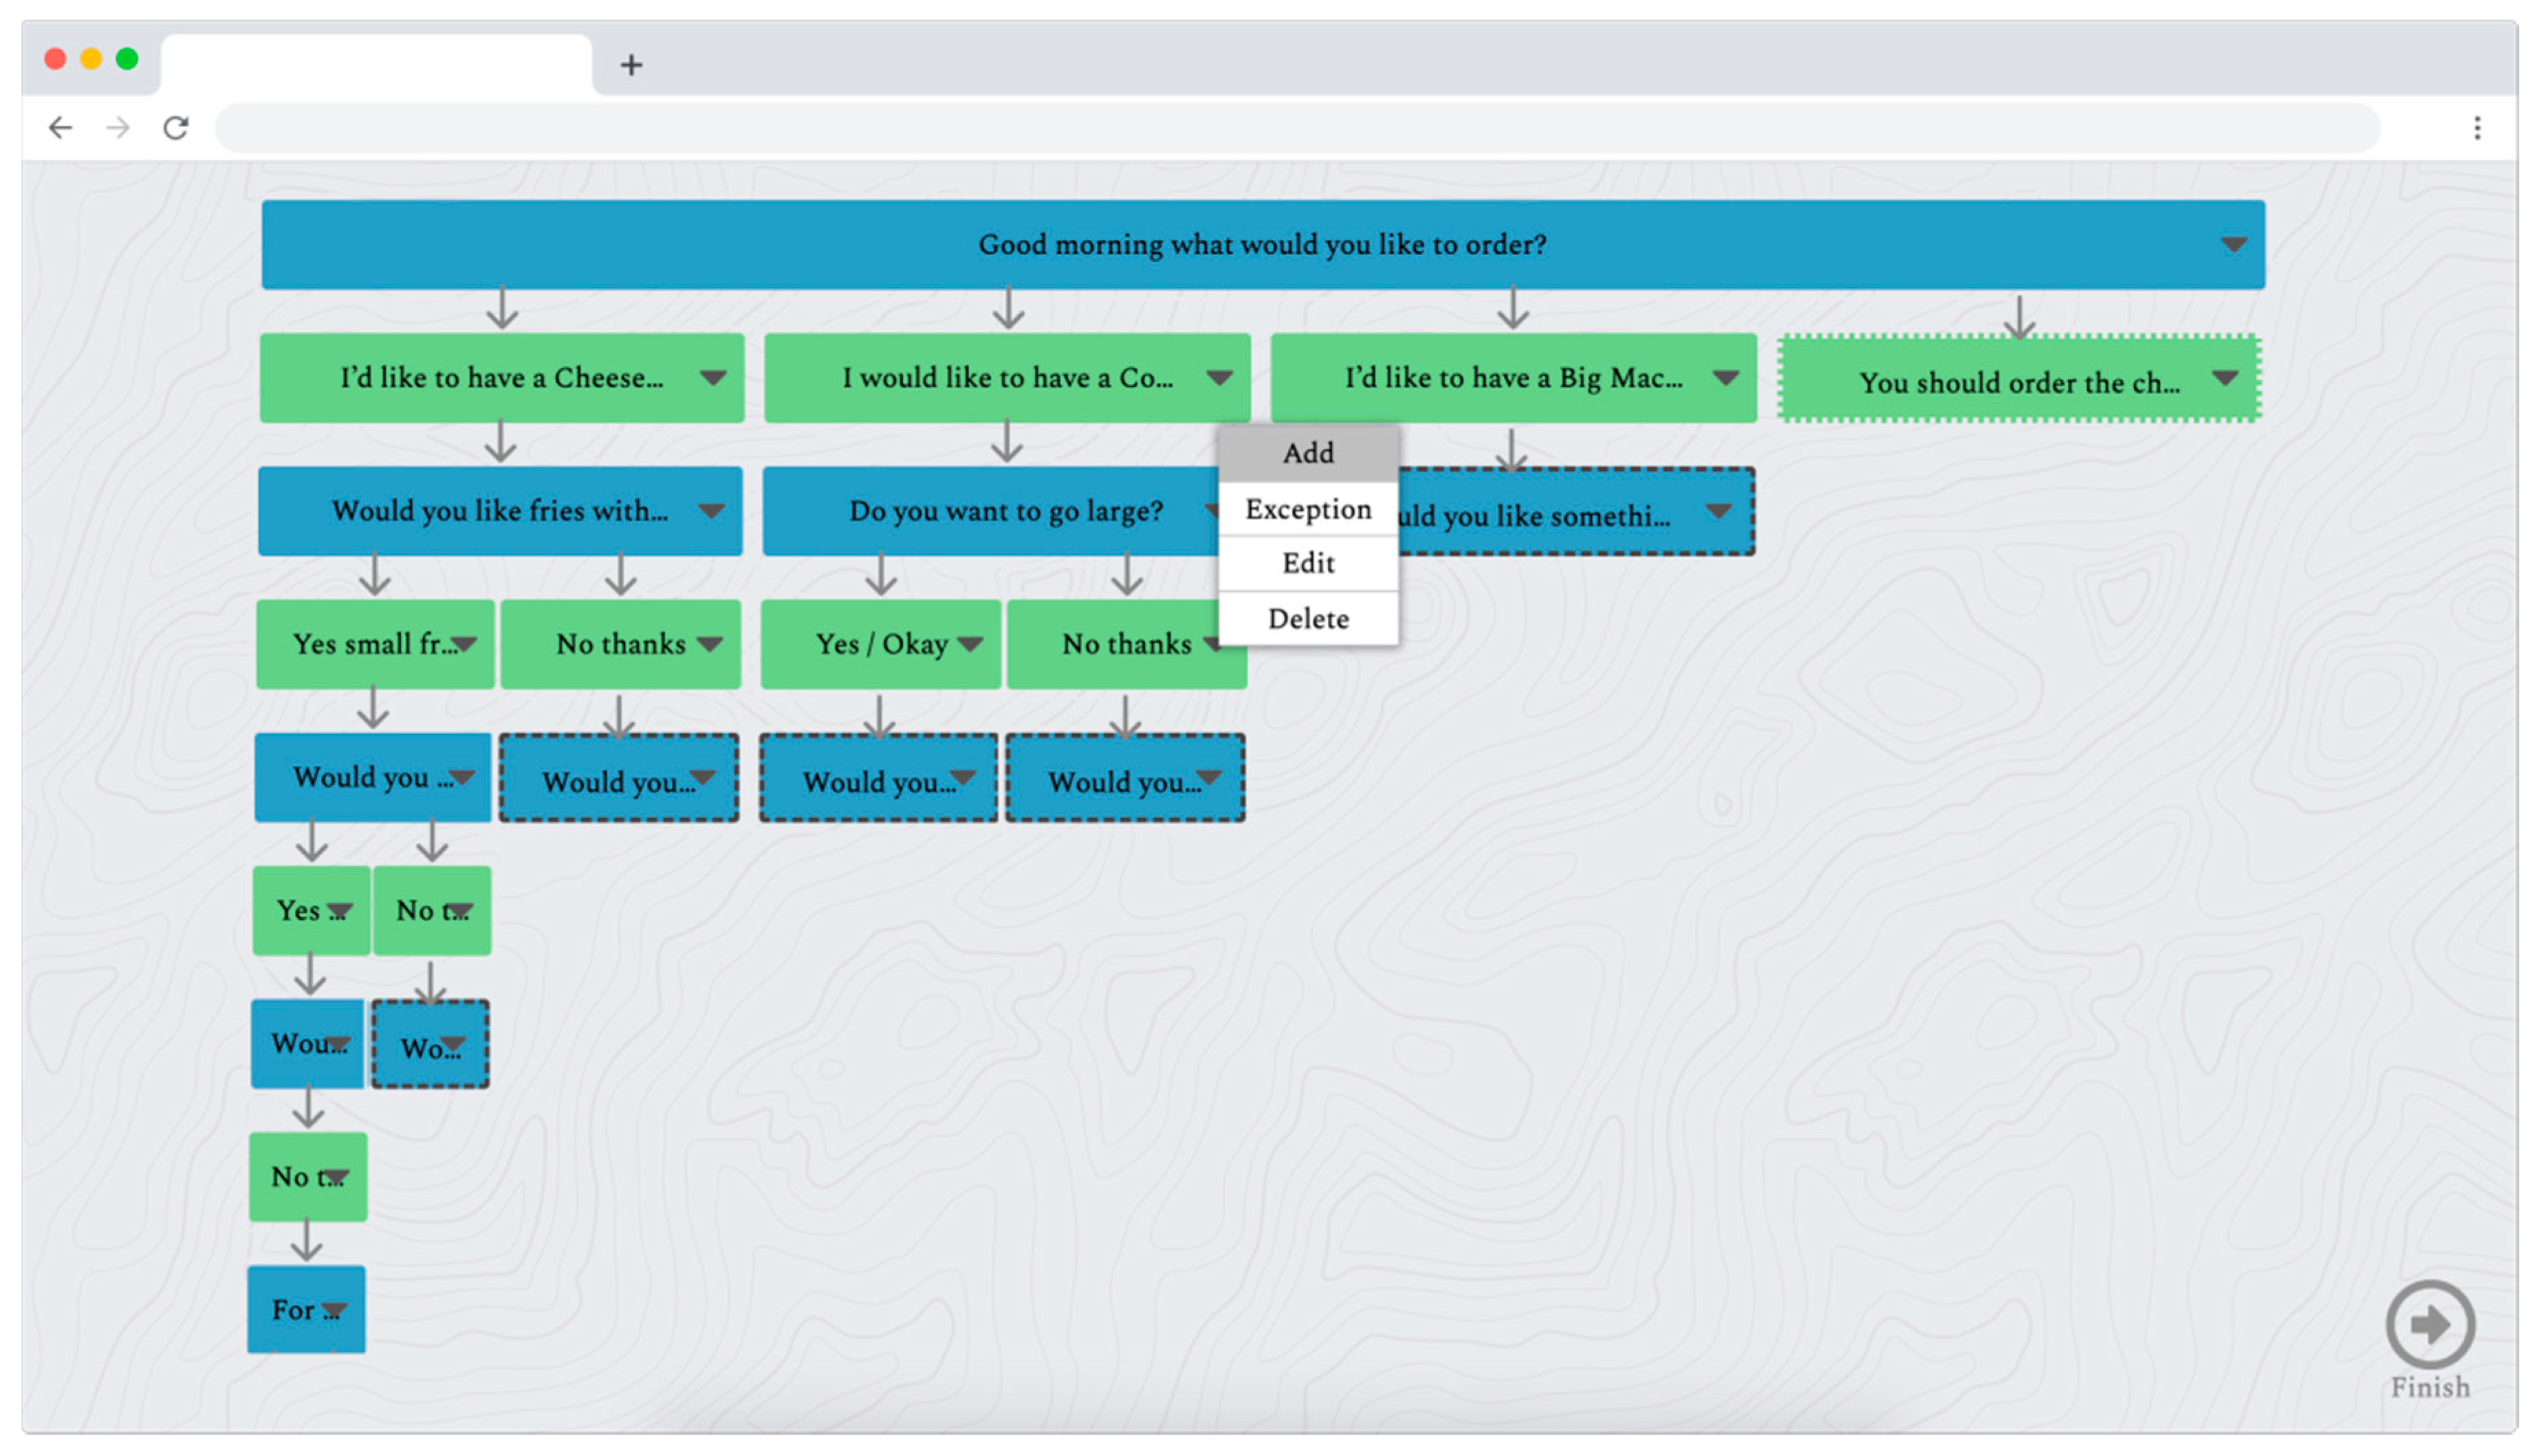Image resolution: width=2534 pixels, height=1456 pixels.
Task: Expand dropdown on 'Would you like fries with' node
Action: pyautogui.click(x=711, y=511)
